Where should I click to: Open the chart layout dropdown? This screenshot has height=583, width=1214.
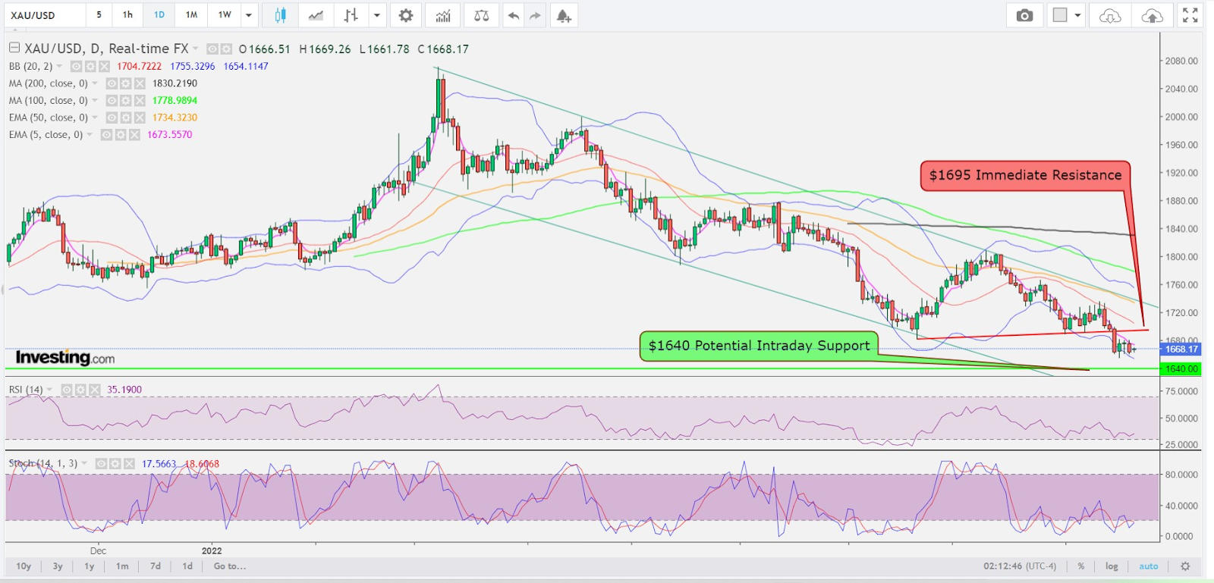1077,15
